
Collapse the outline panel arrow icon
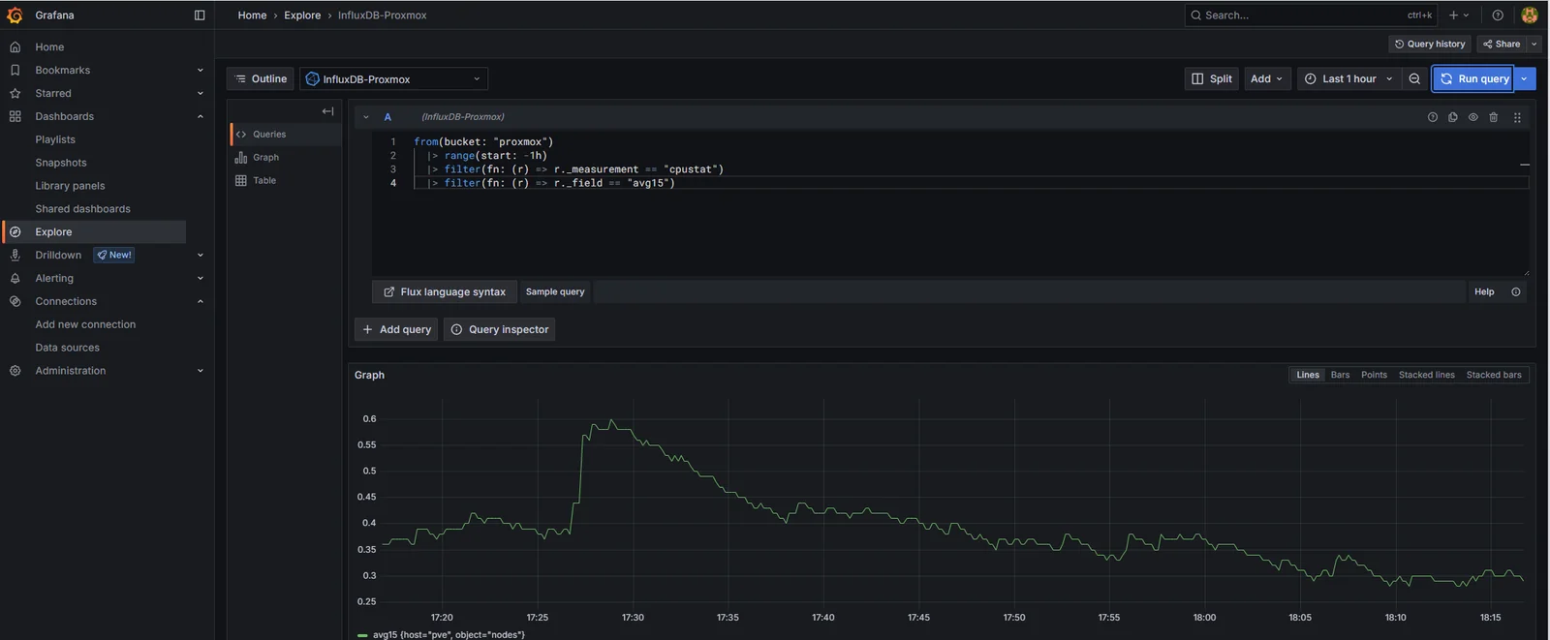click(x=328, y=111)
